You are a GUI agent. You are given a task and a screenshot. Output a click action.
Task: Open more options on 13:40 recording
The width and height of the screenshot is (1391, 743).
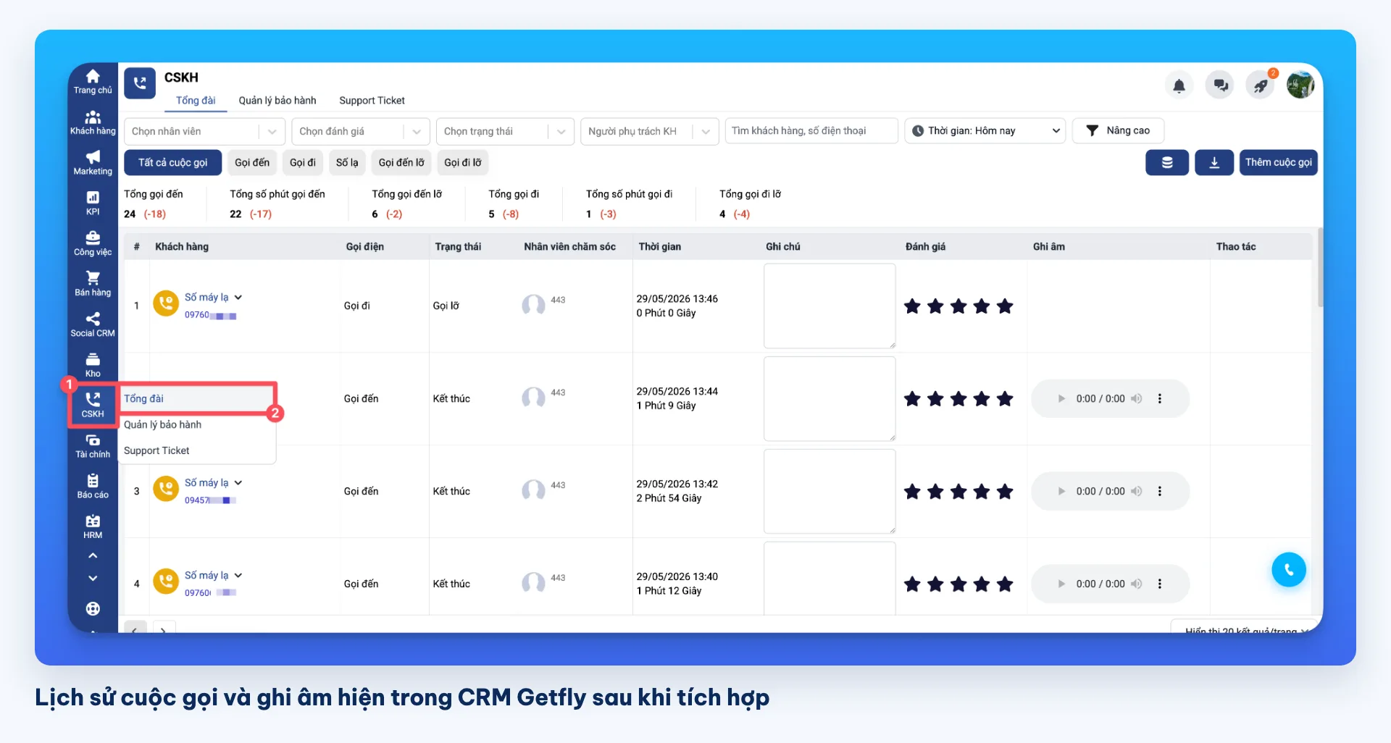tap(1160, 584)
